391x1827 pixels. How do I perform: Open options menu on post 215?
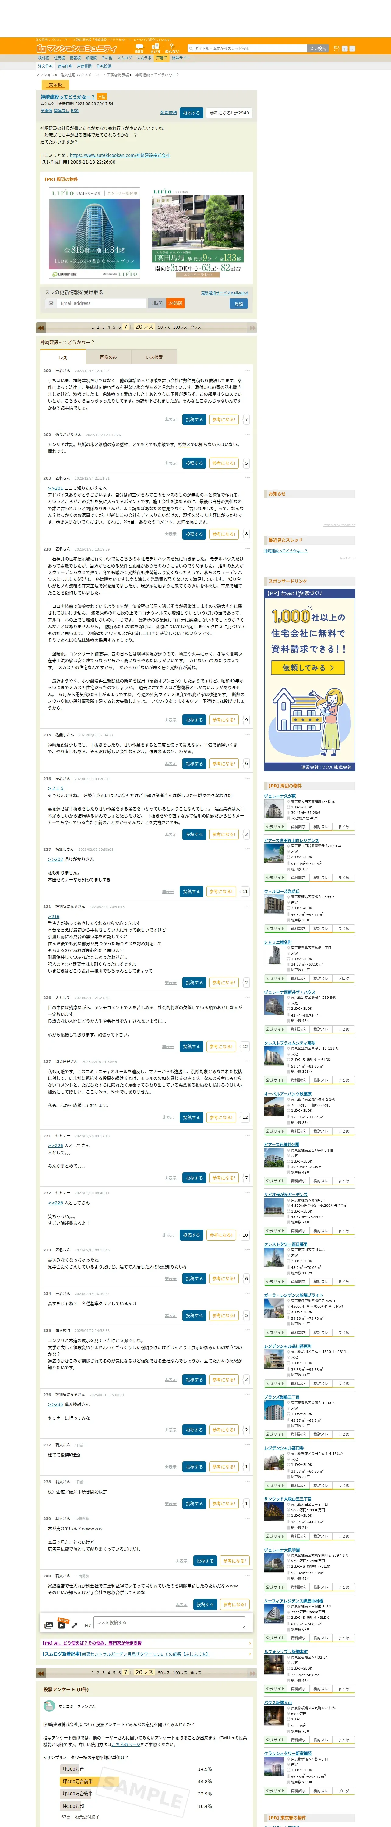coord(247,734)
